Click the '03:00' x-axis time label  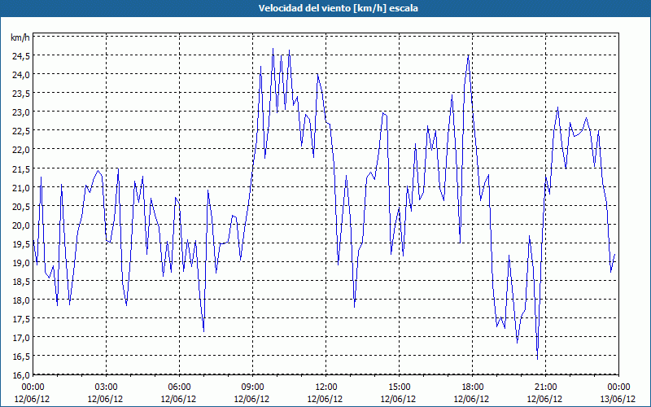click(x=106, y=387)
